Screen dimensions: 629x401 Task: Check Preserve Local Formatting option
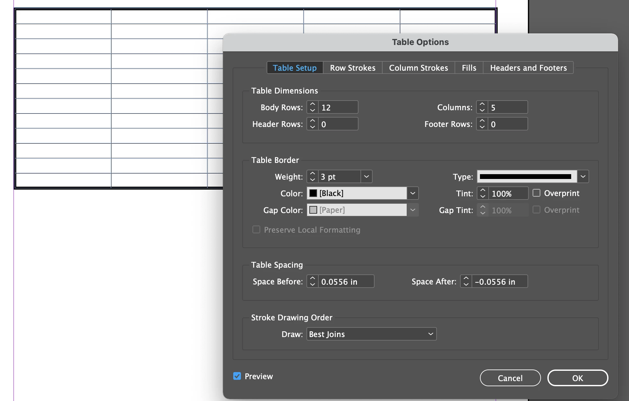[256, 229]
